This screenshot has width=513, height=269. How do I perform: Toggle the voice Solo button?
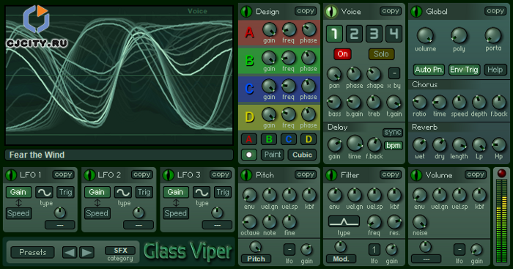pyautogui.click(x=381, y=54)
